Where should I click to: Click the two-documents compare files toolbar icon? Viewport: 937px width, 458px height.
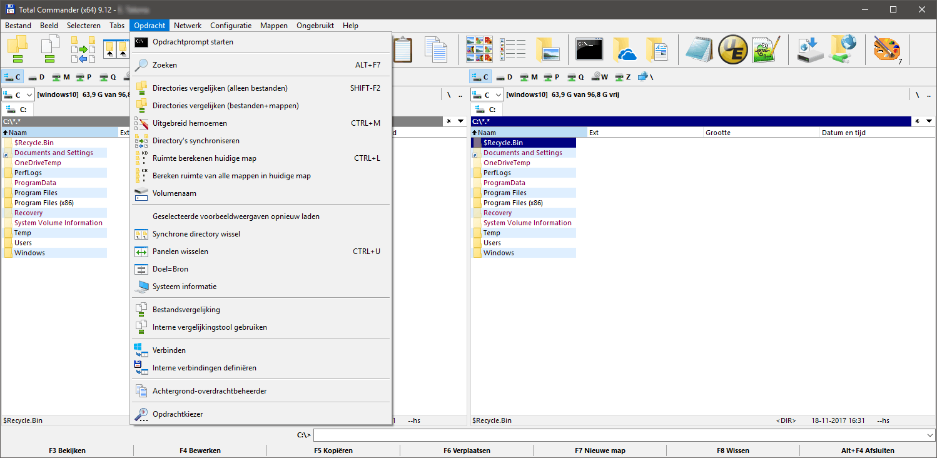pos(50,49)
